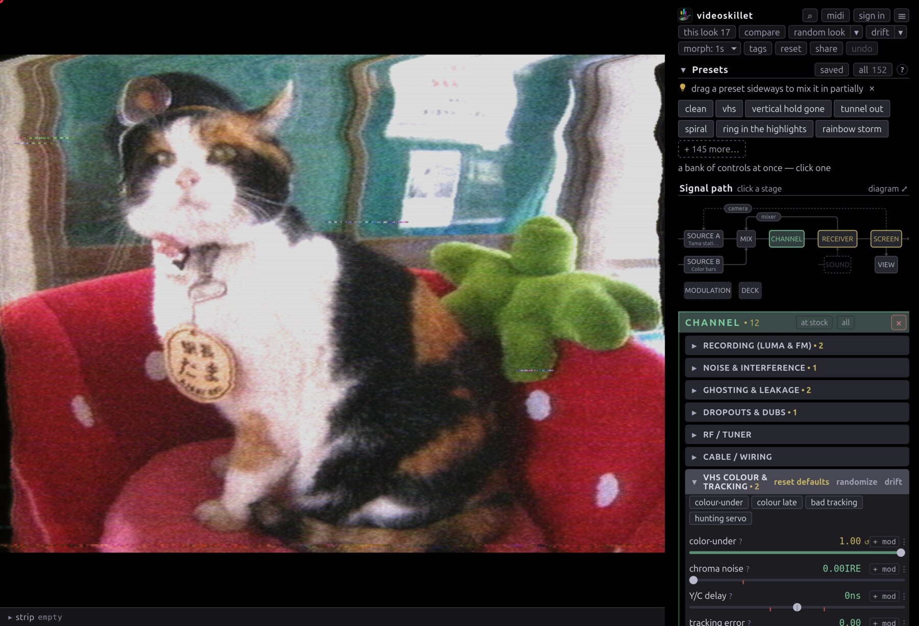Generate a random look
This screenshot has width=919, height=626.
pos(819,32)
